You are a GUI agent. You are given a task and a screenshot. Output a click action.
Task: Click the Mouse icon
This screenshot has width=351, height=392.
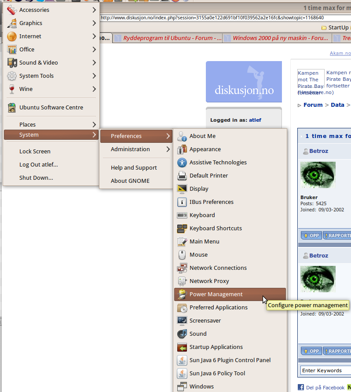pyautogui.click(x=182, y=255)
